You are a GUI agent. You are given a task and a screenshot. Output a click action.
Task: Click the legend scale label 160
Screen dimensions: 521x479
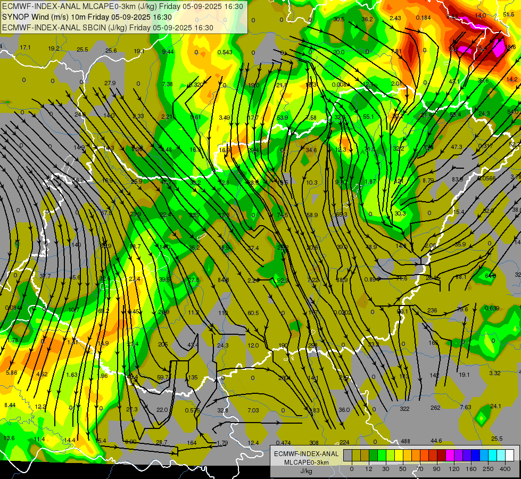[471, 469]
